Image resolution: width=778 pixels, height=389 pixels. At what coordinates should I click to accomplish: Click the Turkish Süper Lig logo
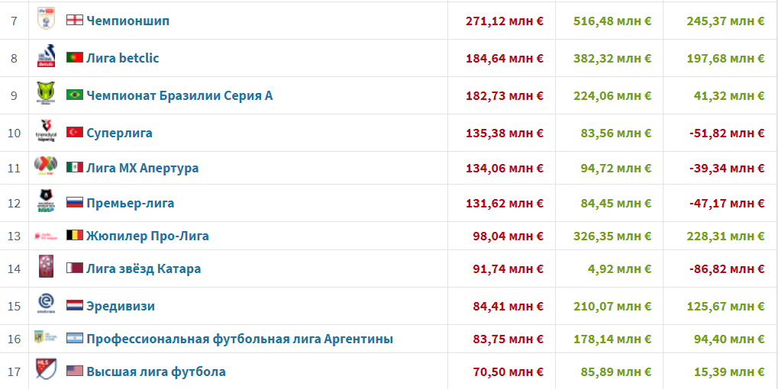pyautogui.click(x=46, y=132)
